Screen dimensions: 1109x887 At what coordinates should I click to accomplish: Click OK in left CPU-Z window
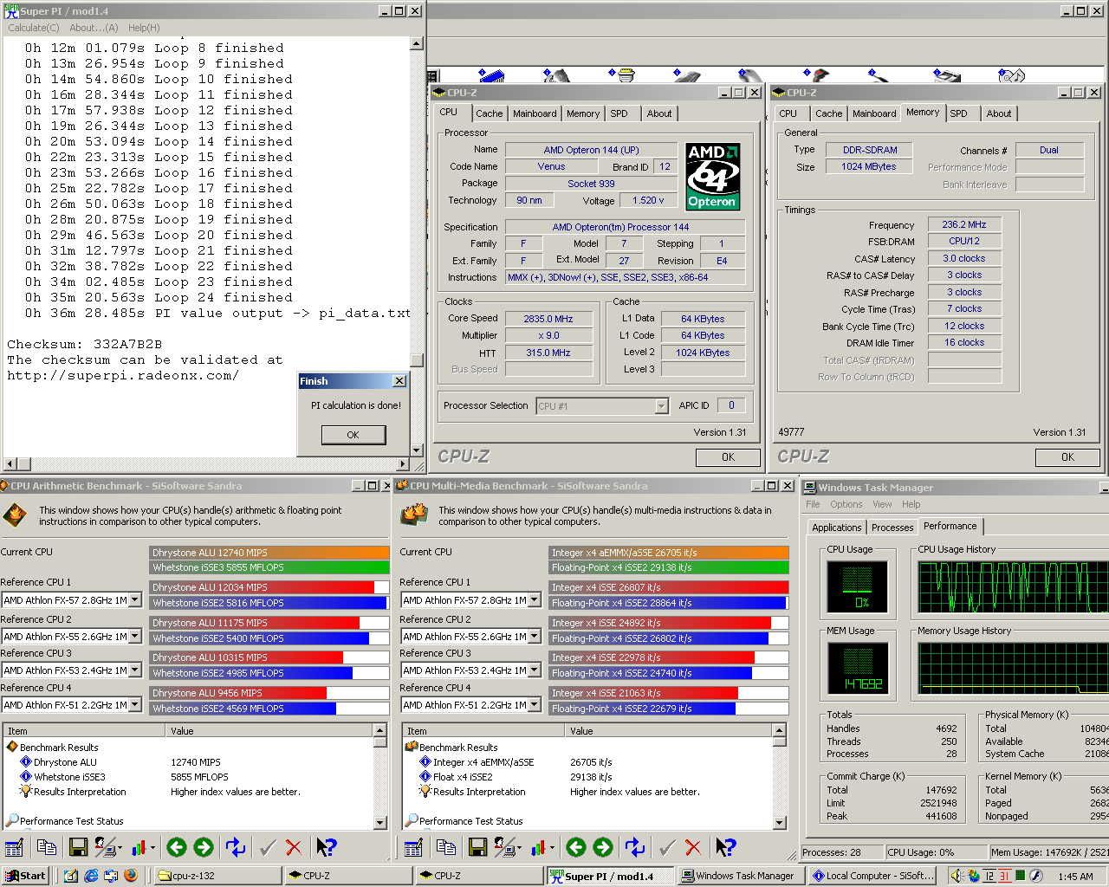coord(728,457)
